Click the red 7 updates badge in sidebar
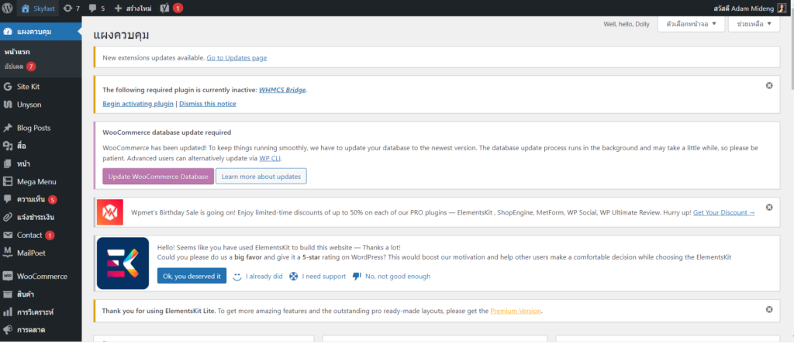794x344 pixels. click(x=31, y=67)
